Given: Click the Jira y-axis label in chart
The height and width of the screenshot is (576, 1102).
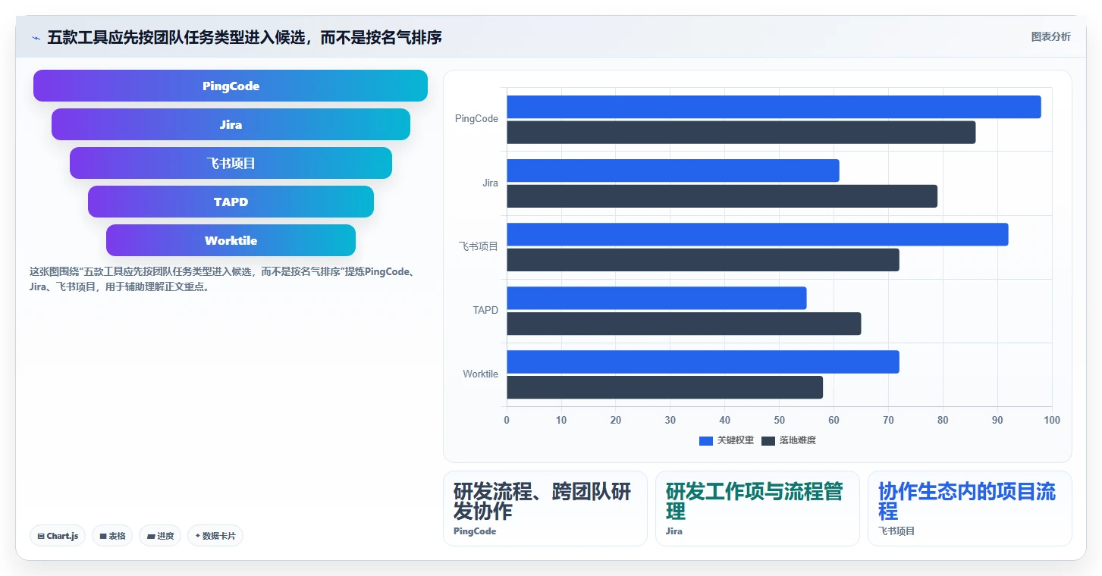Looking at the screenshot, I should 490,183.
